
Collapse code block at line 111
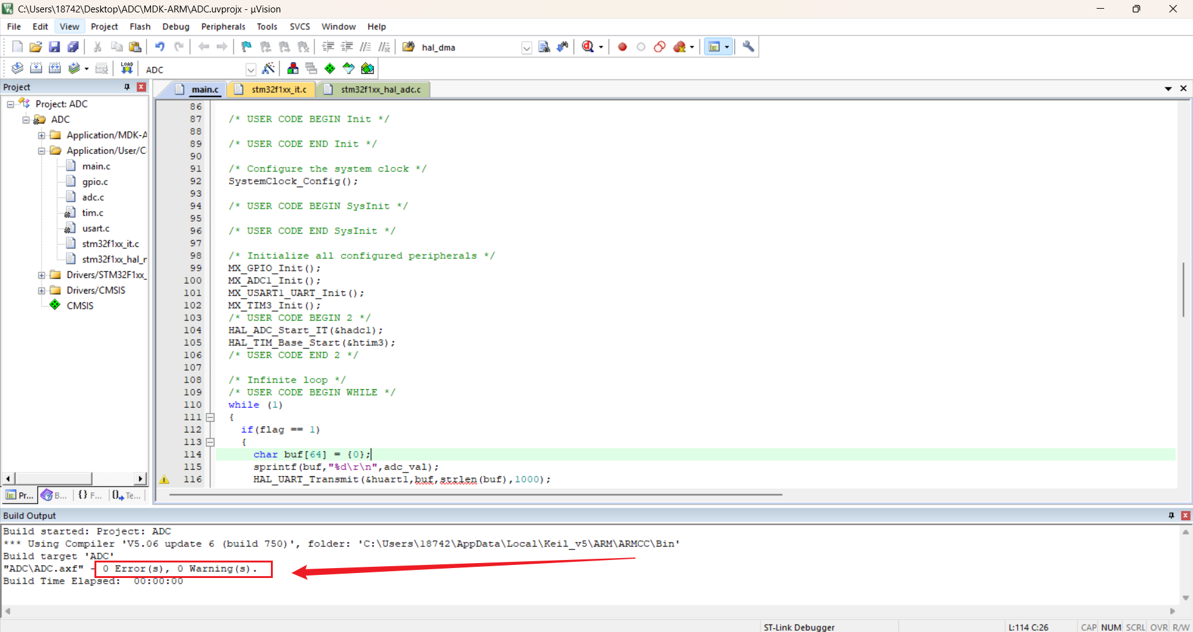pos(210,417)
